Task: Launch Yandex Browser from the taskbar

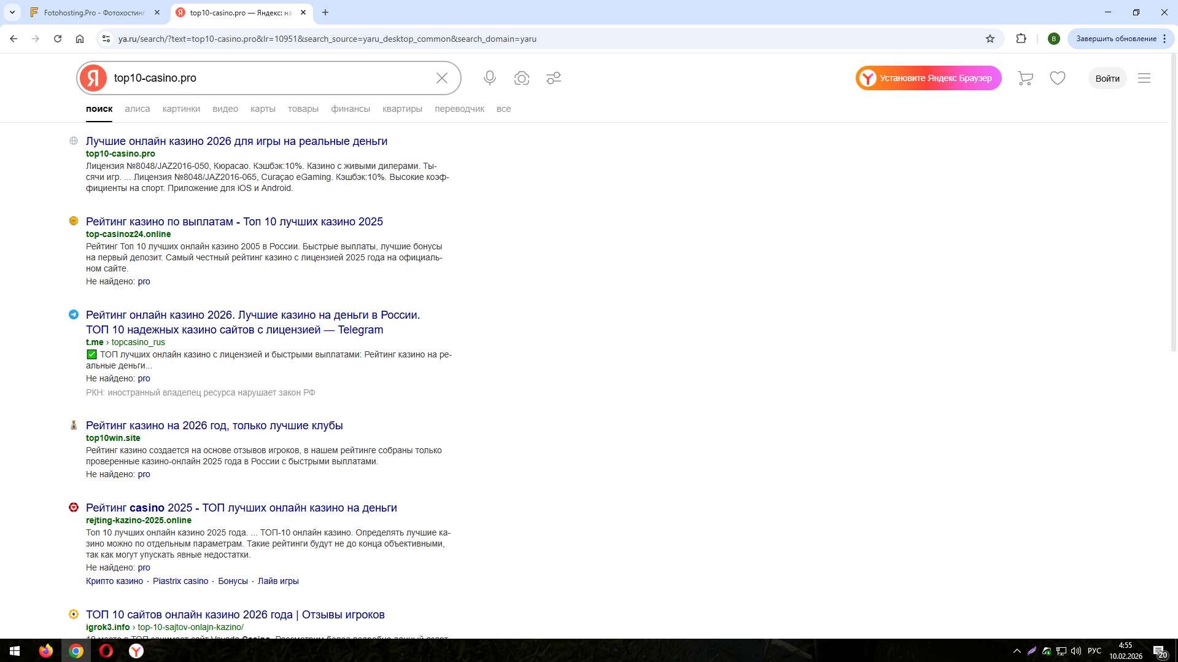Action: tap(136, 651)
